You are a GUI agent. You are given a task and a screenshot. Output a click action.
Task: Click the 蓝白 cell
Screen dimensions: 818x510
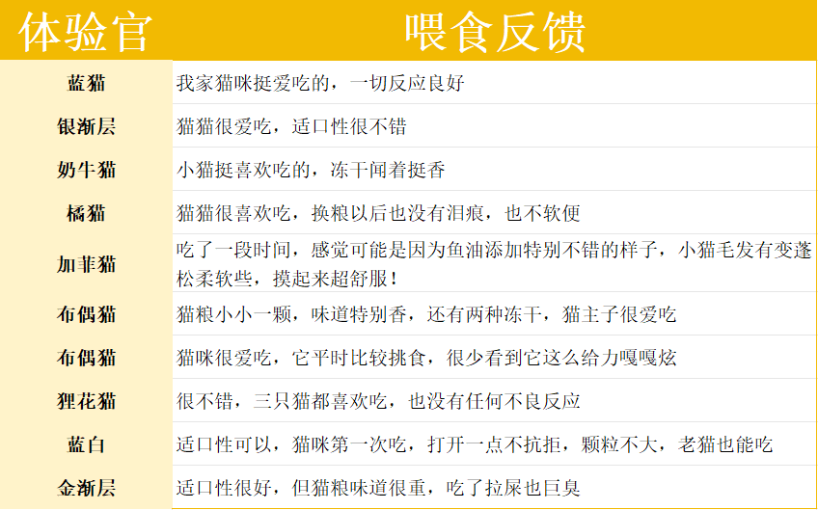click(86, 444)
